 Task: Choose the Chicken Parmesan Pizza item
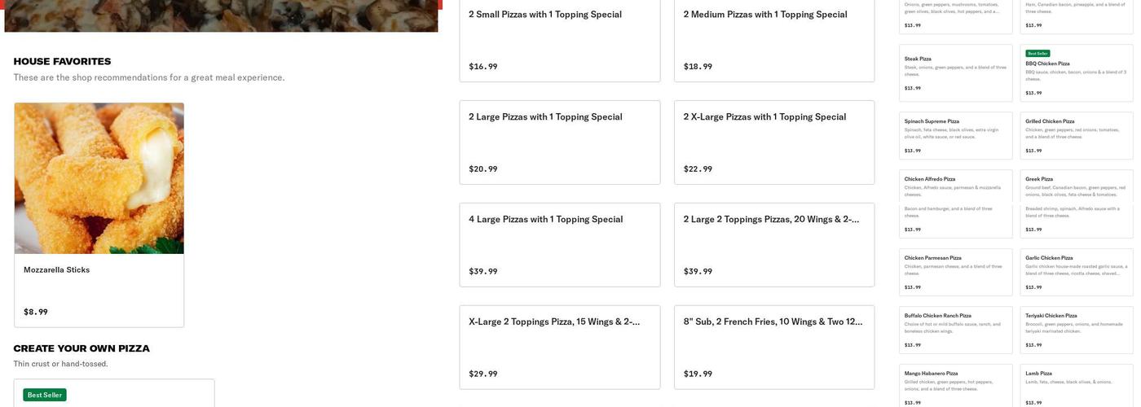coord(955,272)
